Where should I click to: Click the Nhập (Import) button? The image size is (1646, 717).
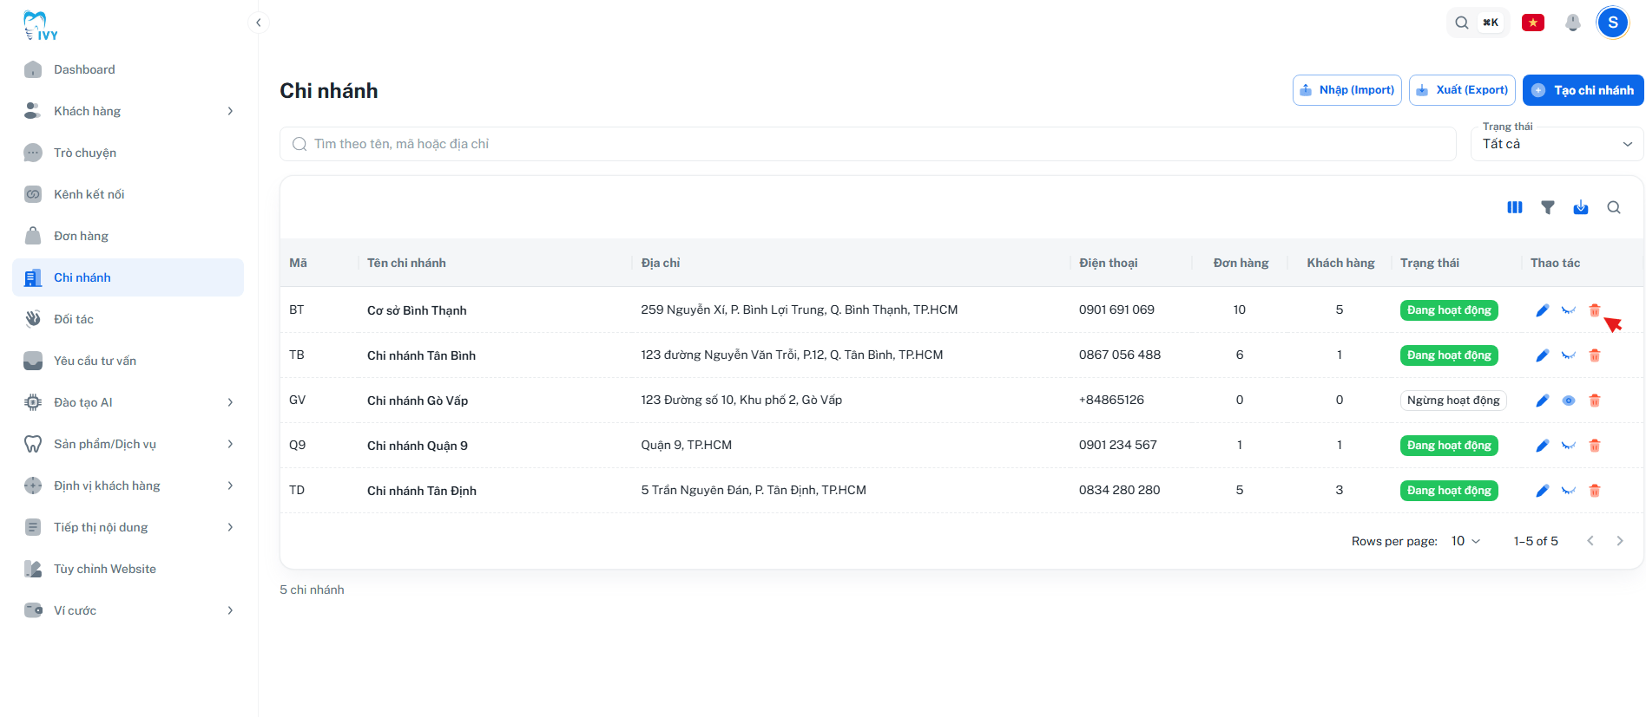(1346, 90)
